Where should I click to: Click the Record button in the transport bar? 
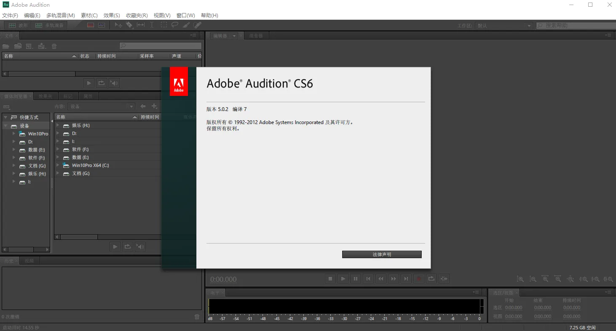tap(419, 278)
